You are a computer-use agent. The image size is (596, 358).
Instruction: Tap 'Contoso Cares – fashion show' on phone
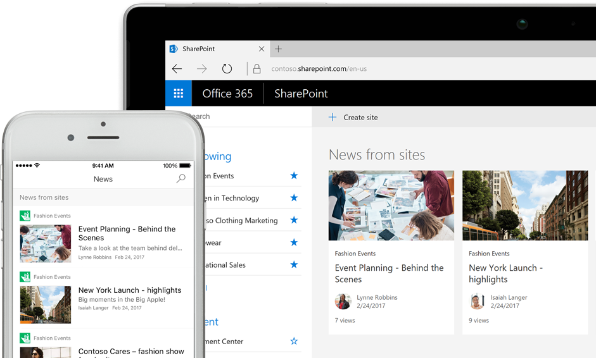click(131, 352)
